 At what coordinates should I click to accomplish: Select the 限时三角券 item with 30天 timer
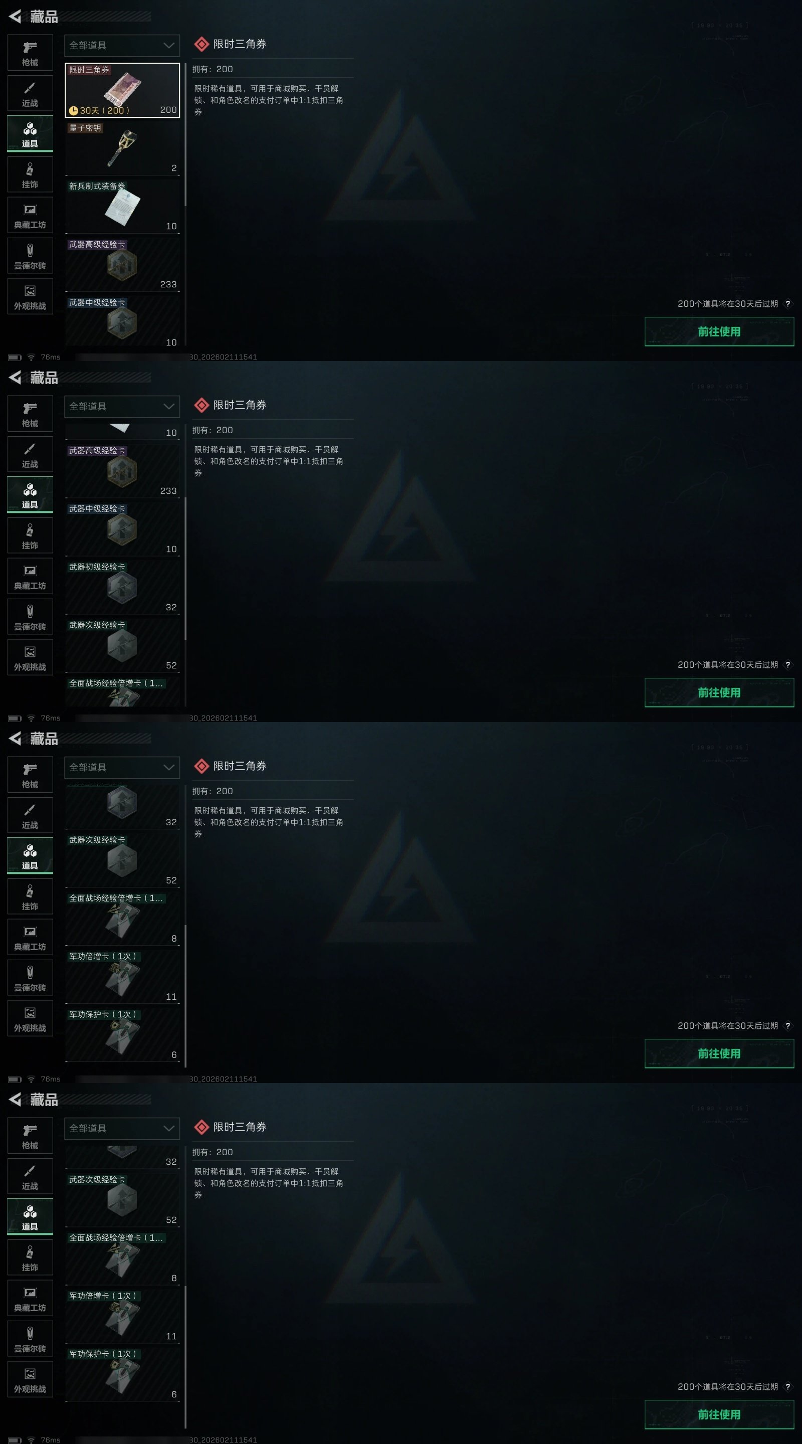click(x=122, y=90)
